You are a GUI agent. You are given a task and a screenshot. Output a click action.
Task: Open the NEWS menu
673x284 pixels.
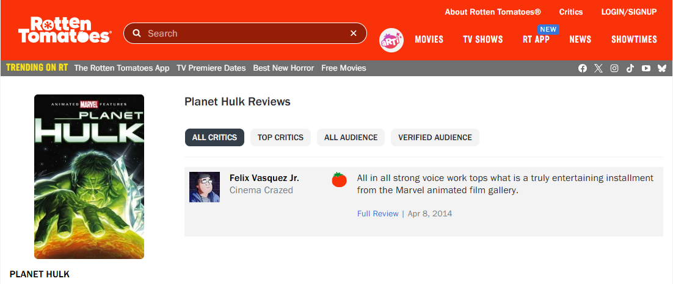click(x=580, y=40)
